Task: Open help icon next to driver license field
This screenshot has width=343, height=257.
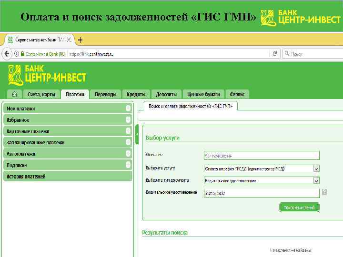Action: [324, 192]
